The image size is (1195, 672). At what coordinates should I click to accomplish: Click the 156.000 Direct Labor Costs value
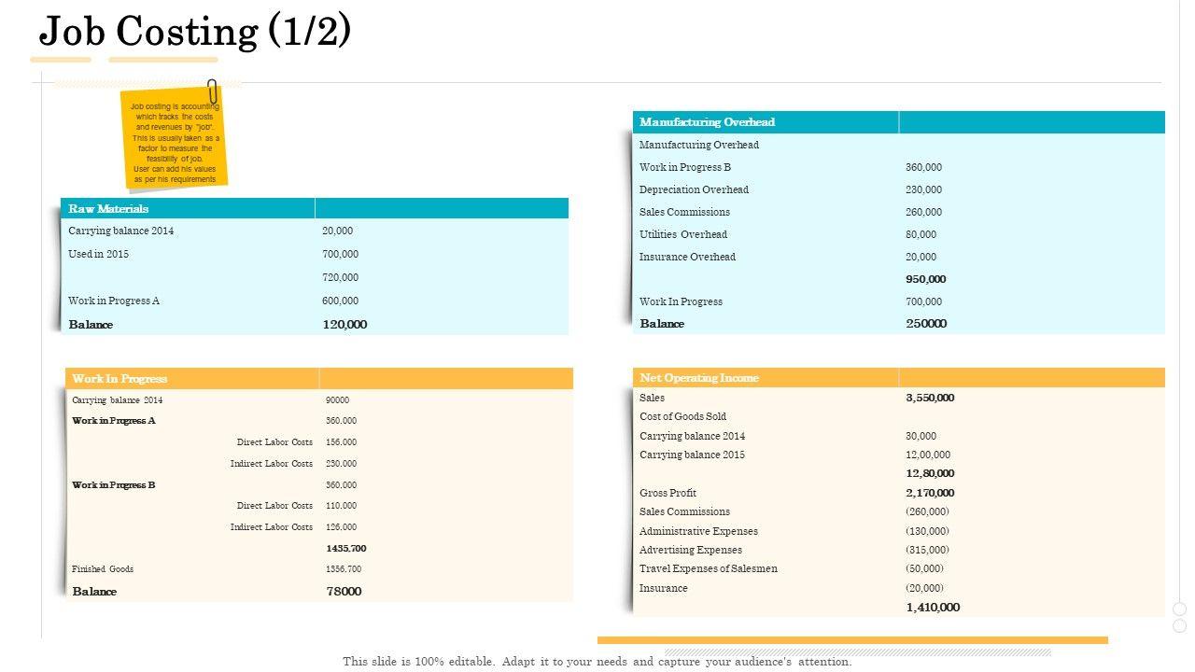pos(341,442)
